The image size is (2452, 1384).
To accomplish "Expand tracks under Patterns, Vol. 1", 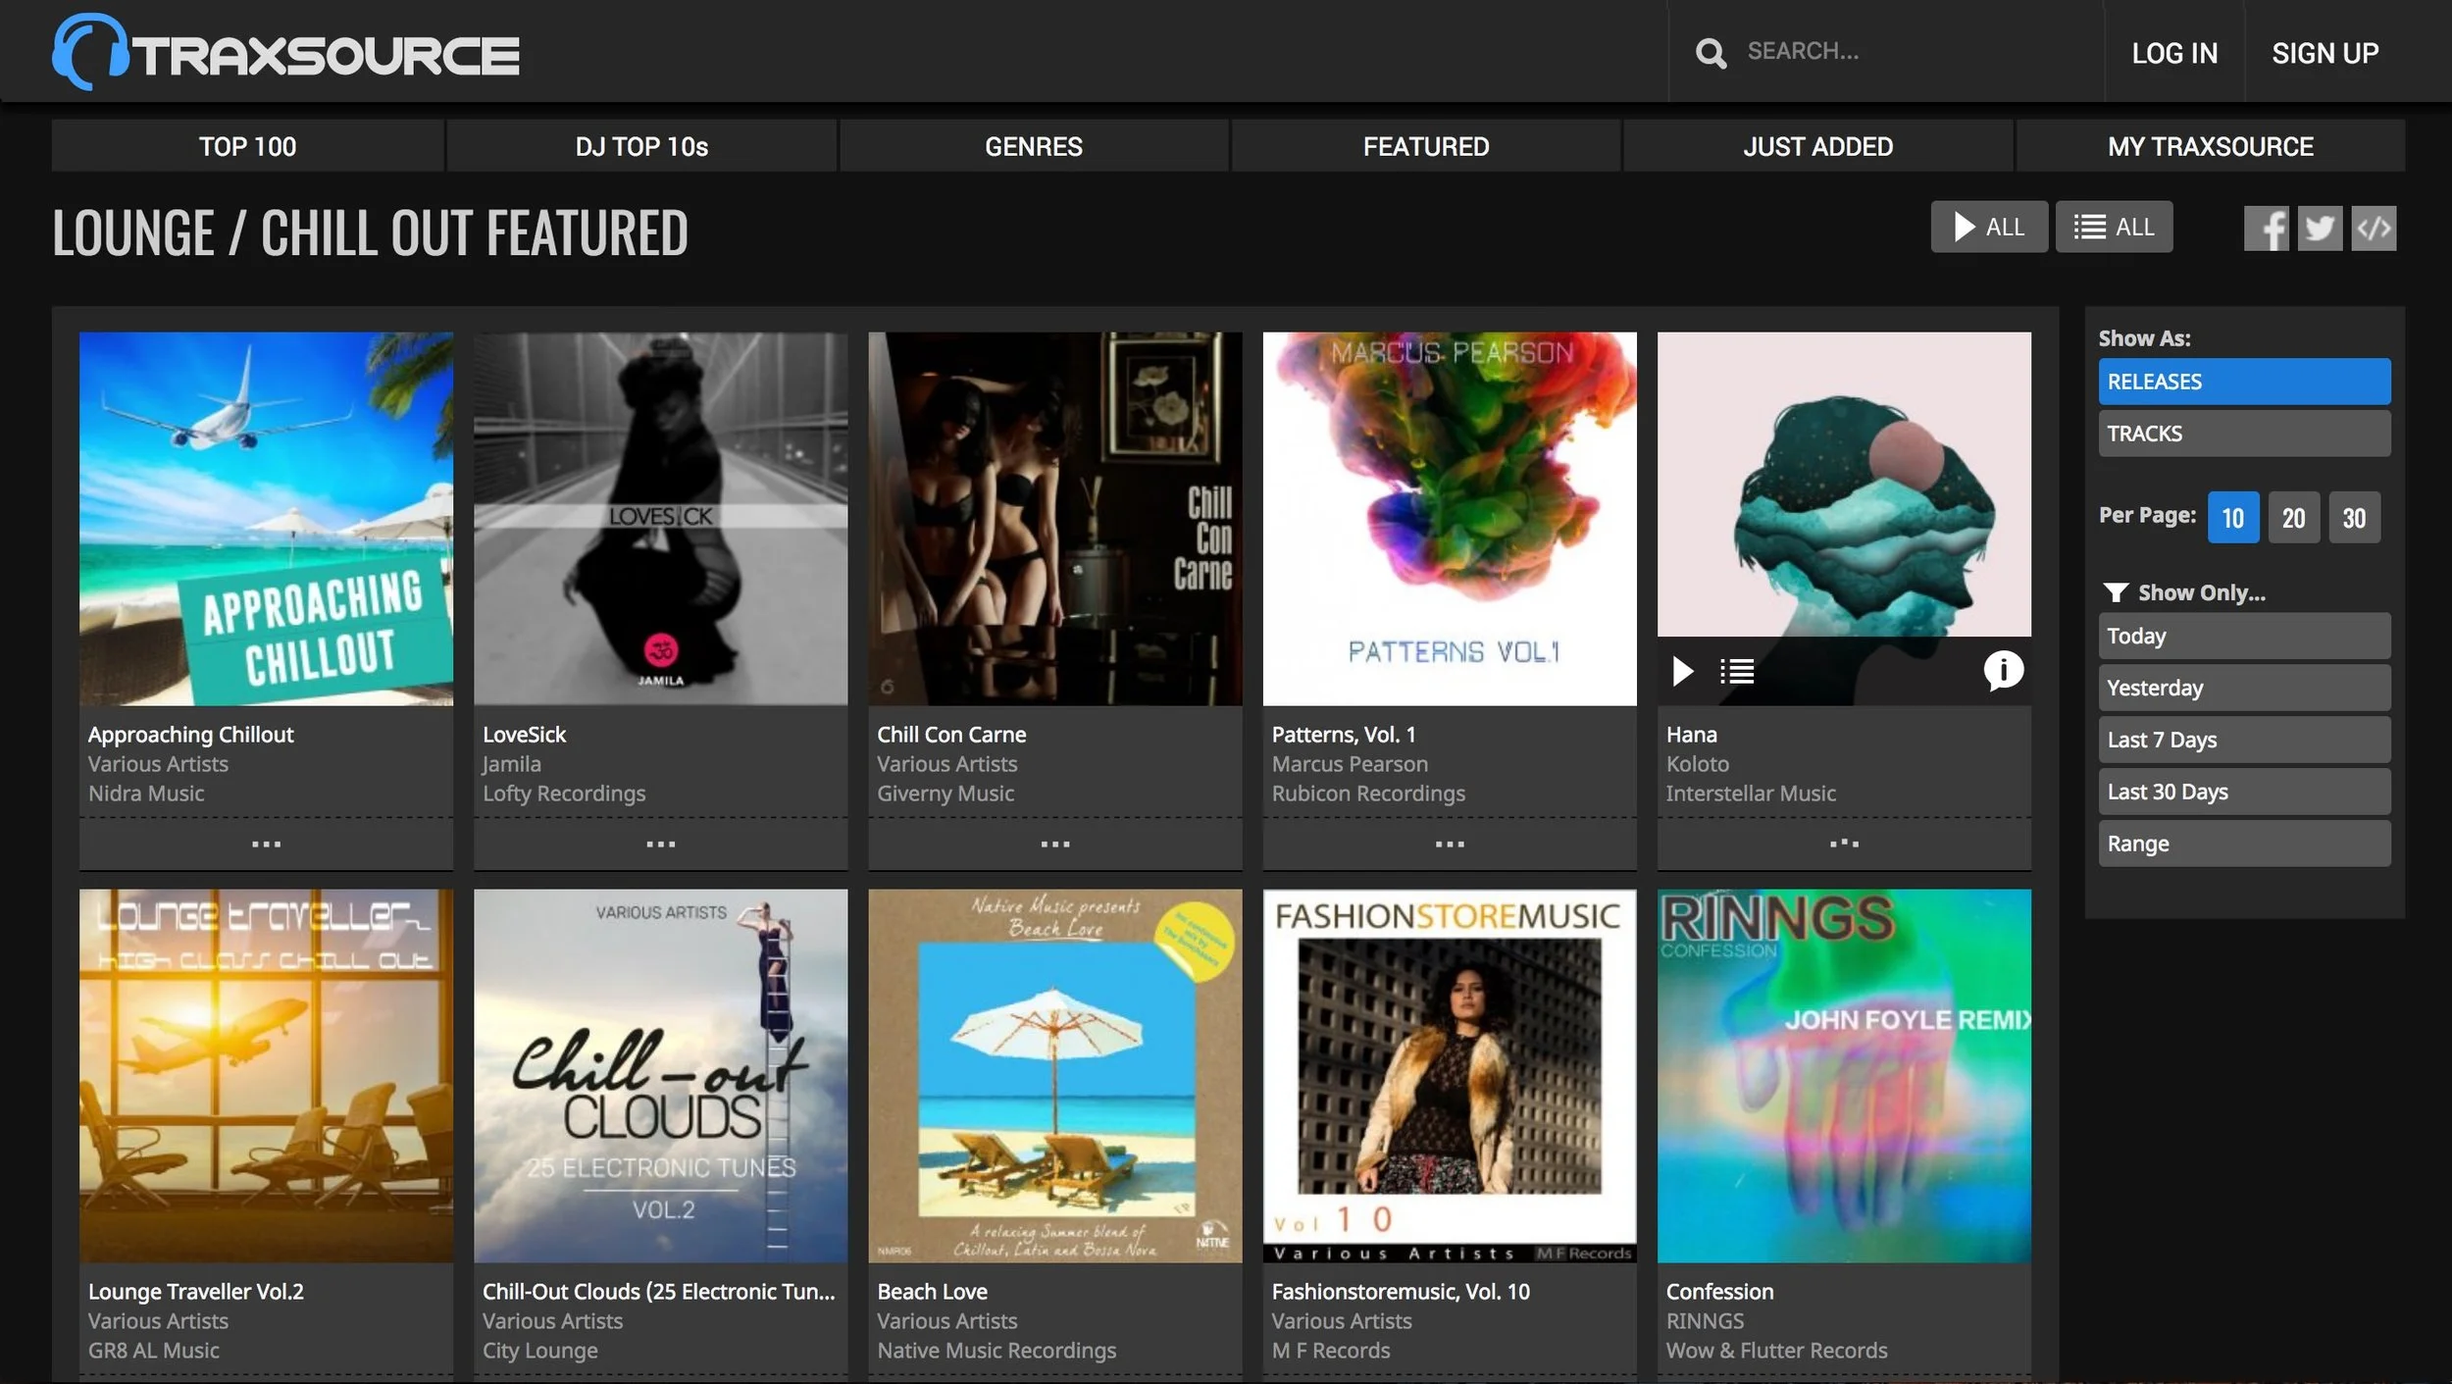I will pyautogui.click(x=1450, y=844).
